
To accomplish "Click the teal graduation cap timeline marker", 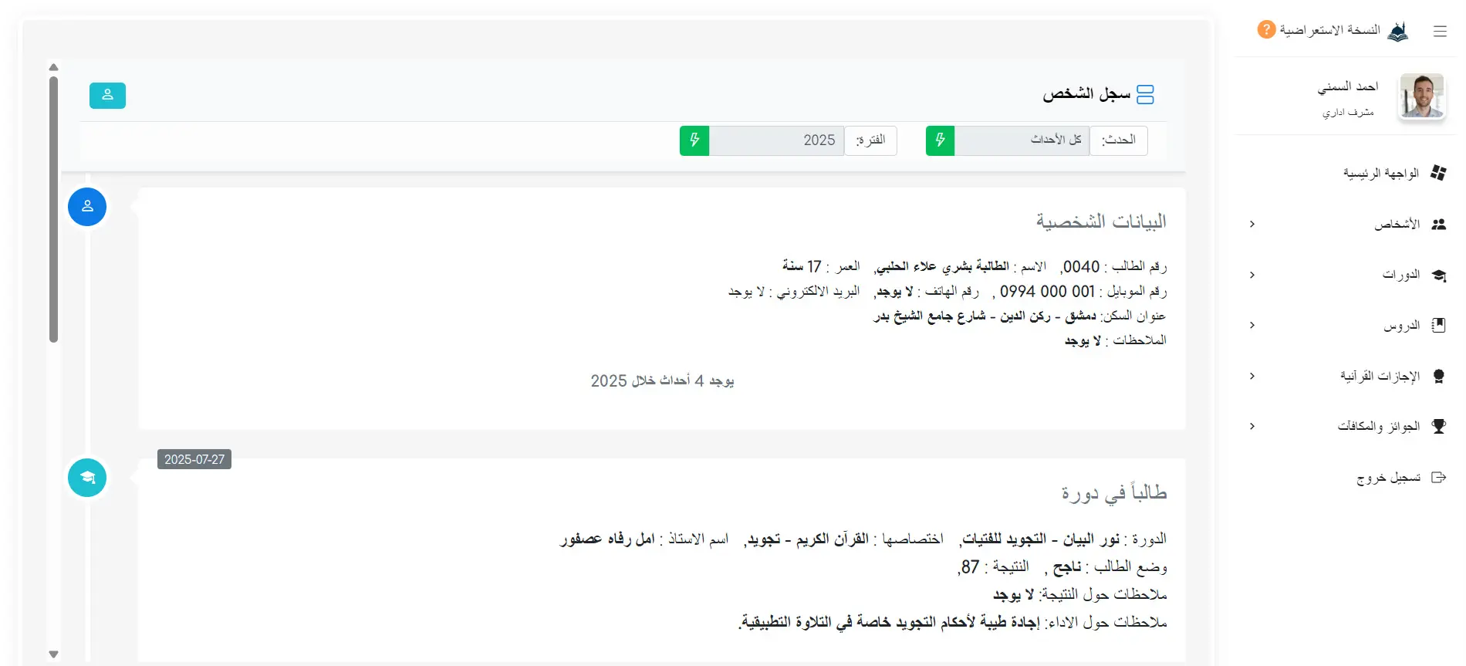I will pos(87,478).
